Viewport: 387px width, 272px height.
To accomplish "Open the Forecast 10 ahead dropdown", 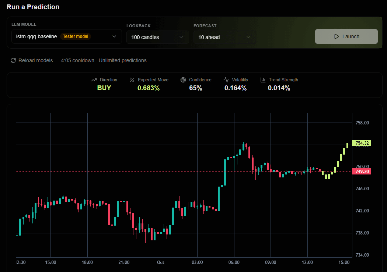I will click(224, 37).
